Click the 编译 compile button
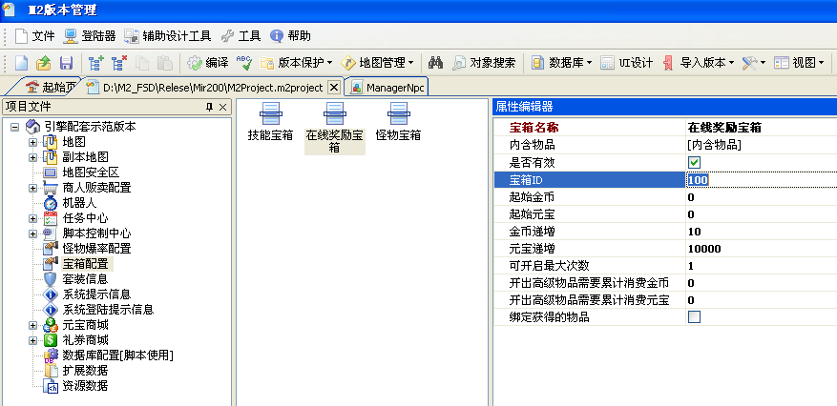This screenshot has height=406, width=837. tap(208, 63)
